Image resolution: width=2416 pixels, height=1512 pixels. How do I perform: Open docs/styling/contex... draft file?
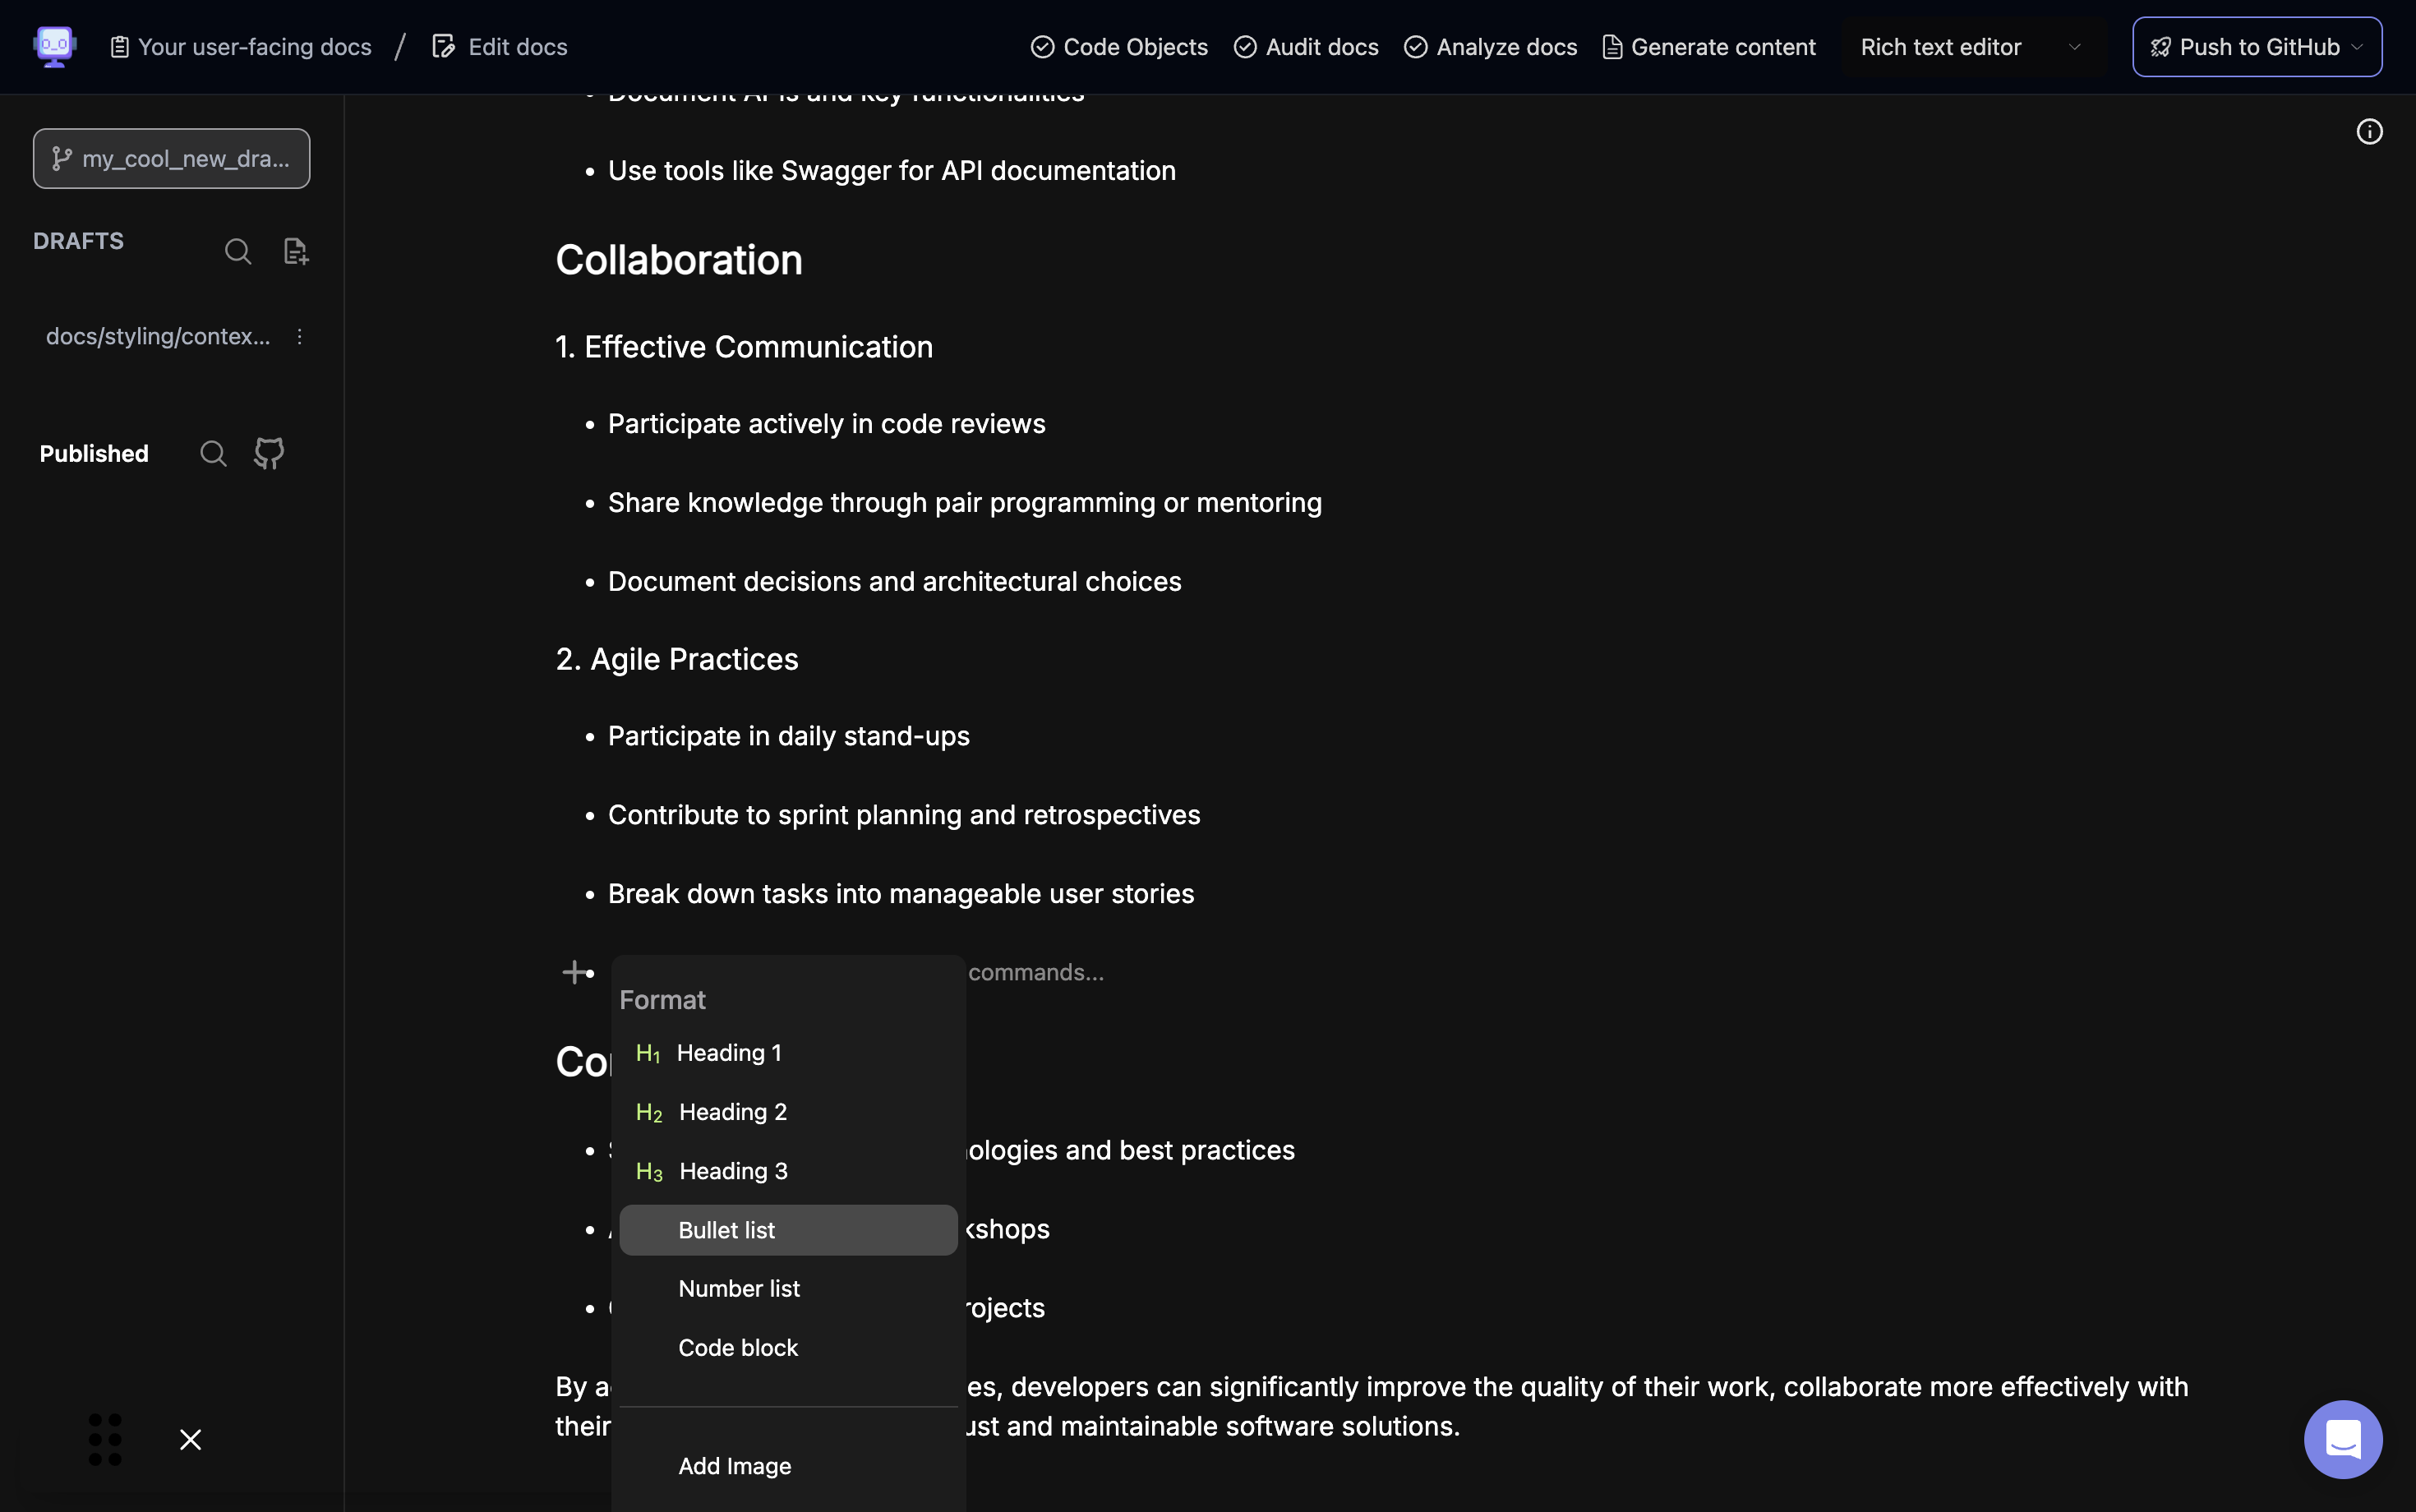[157, 337]
